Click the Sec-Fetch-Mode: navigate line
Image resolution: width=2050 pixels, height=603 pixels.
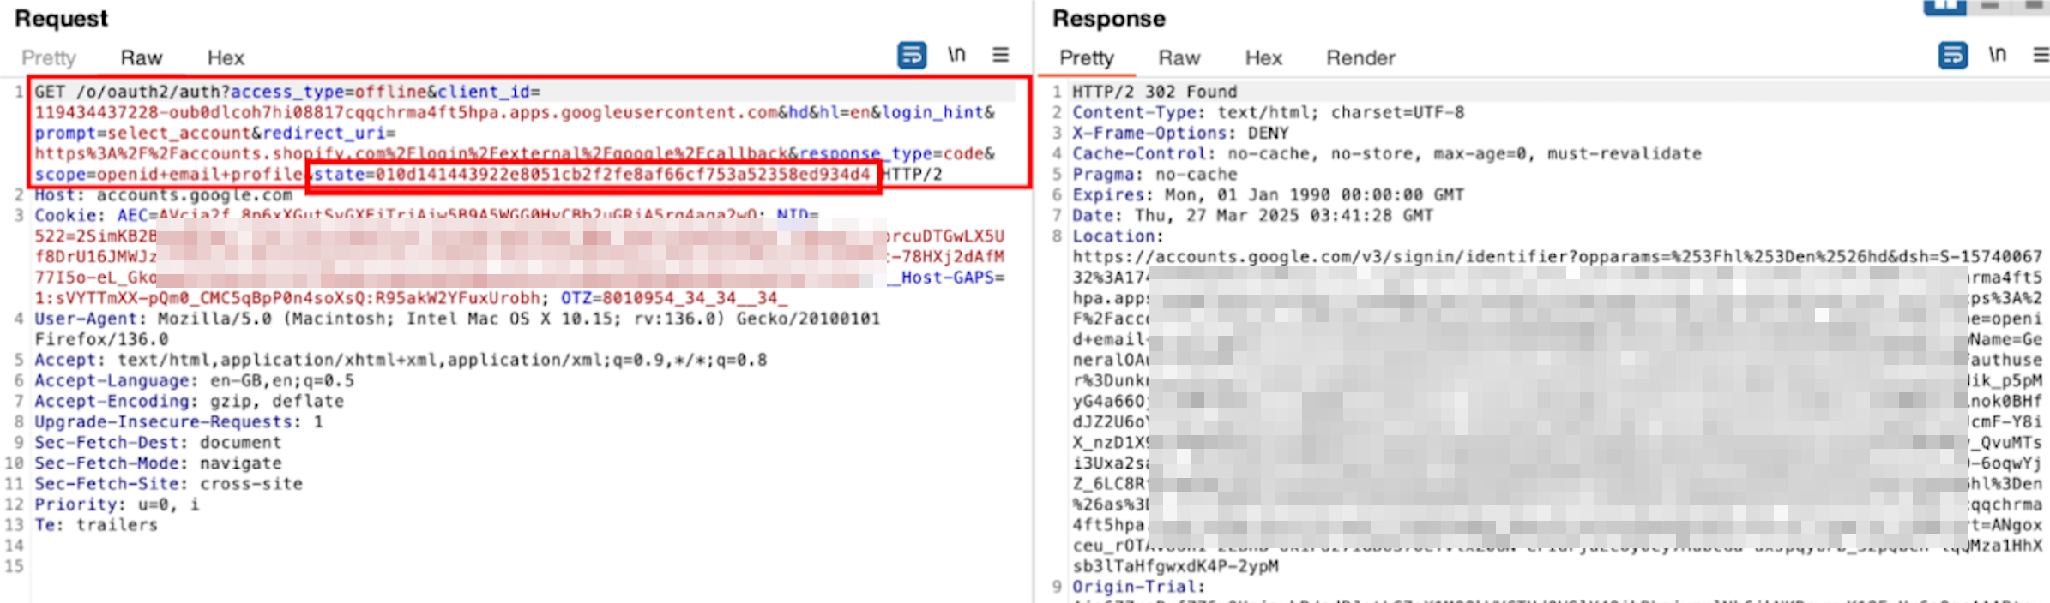(158, 463)
